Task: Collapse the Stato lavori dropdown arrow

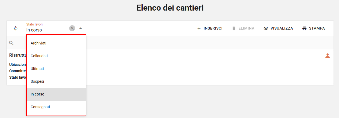Action: [x=81, y=28]
